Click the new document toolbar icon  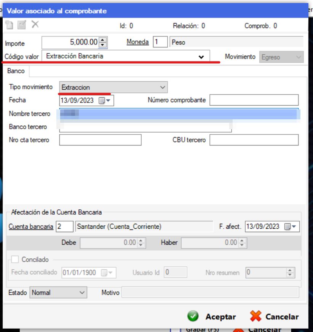click(x=9, y=25)
